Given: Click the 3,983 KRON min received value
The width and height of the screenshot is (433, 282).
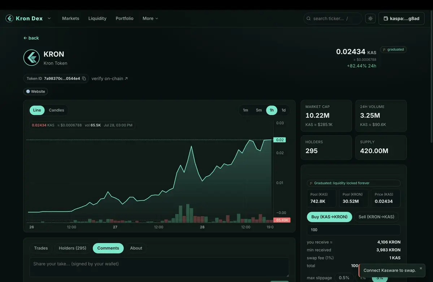Looking at the screenshot, I should click(388, 250).
